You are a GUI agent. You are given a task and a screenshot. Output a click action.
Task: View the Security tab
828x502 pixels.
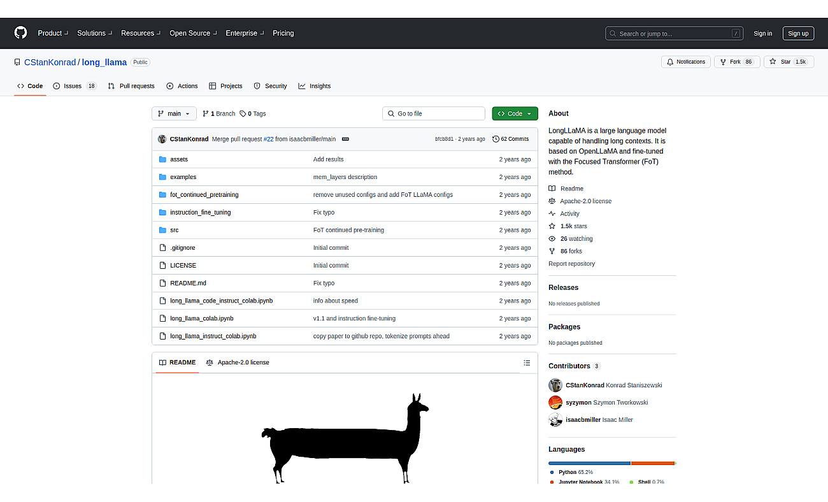(270, 86)
